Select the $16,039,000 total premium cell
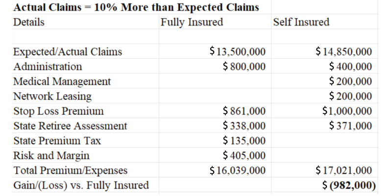Image resolution: width=392 pixels, height=196 pixels. [237, 171]
